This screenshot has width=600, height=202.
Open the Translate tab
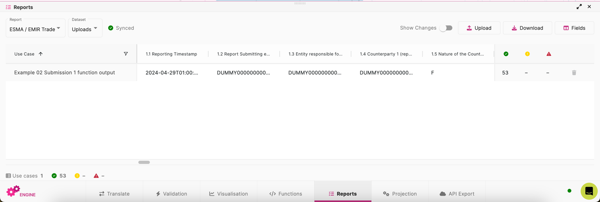point(114,194)
